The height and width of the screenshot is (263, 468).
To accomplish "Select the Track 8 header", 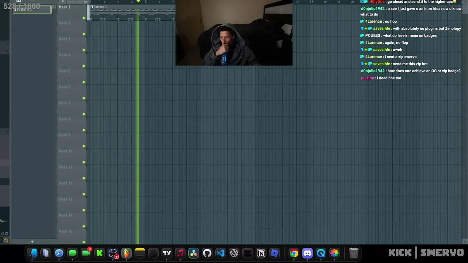I will (72, 124).
